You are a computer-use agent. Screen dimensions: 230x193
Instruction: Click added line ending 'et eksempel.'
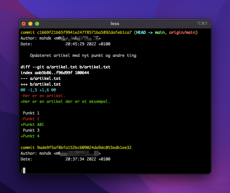point(65,102)
